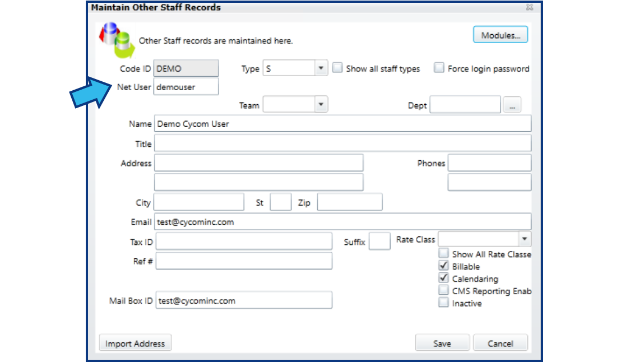Click the Cancel button
This screenshot has height=362, width=630.
[500, 343]
